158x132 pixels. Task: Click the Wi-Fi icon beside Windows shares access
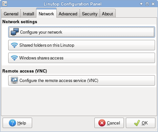14,58
